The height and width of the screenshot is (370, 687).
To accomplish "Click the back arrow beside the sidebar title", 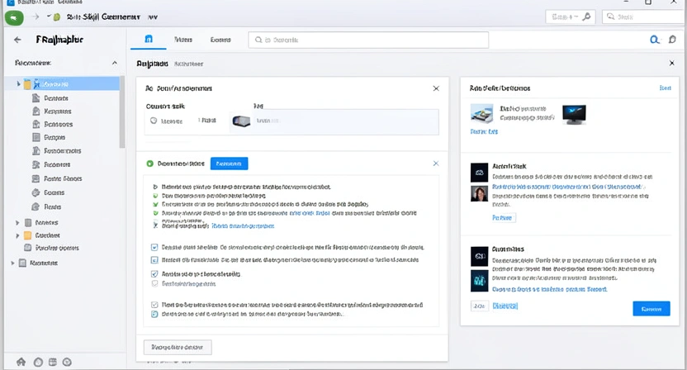I will click(17, 40).
